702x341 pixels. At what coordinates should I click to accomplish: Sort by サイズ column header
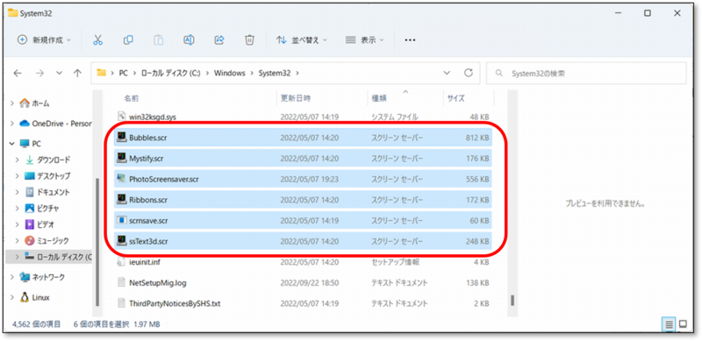455,98
